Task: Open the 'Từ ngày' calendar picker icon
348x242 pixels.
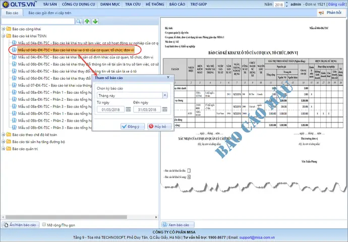Action: pos(128,109)
